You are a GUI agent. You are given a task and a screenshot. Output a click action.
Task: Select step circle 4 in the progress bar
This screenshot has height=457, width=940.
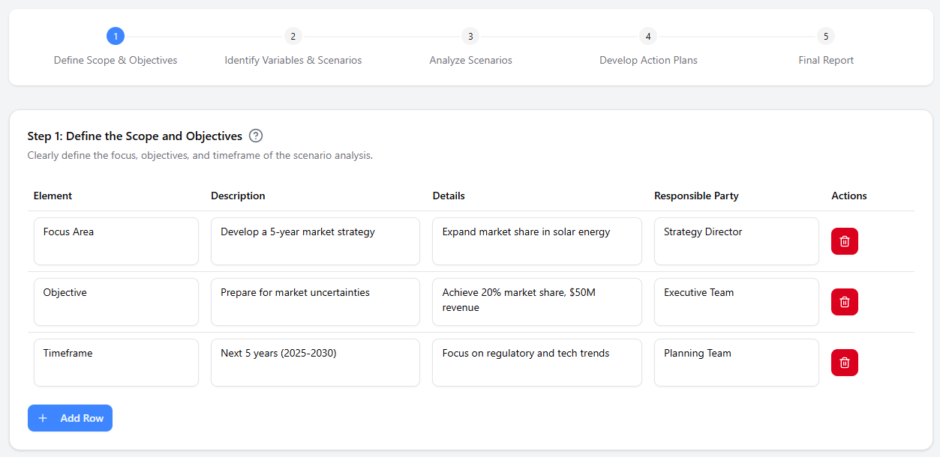[647, 35]
